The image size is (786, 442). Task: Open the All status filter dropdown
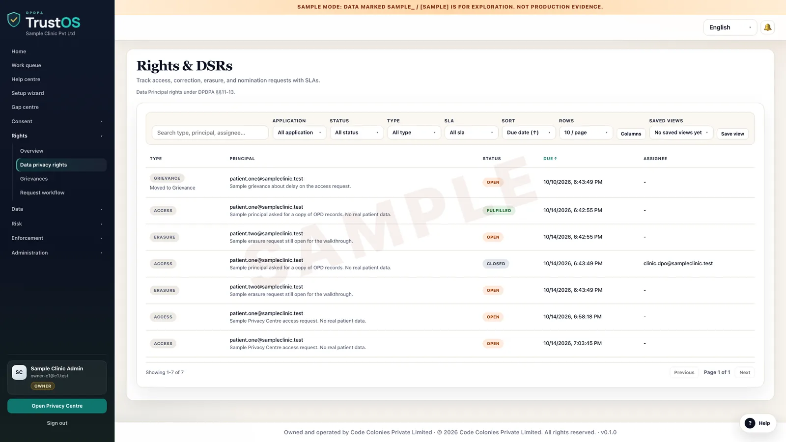[x=357, y=133]
